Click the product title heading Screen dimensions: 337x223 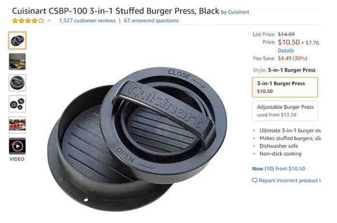pos(115,11)
